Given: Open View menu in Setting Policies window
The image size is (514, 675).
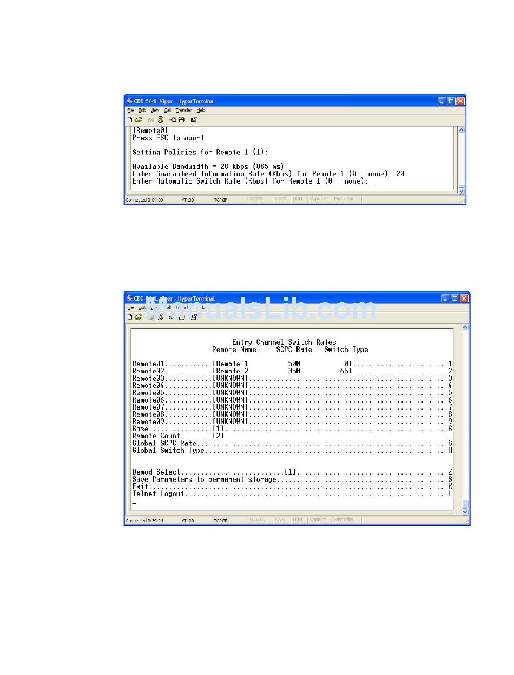Looking at the screenshot, I should 155,110.
